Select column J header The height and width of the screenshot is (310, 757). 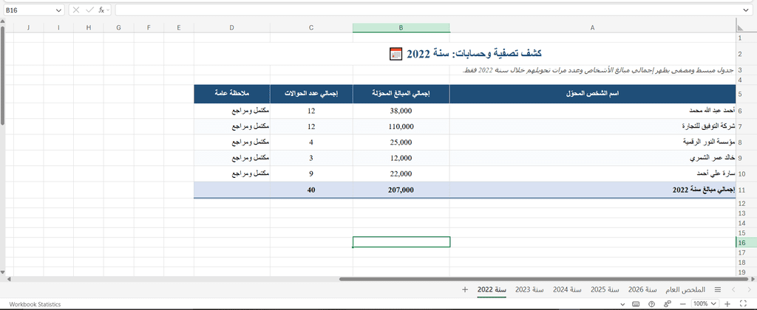click(29, 28)
